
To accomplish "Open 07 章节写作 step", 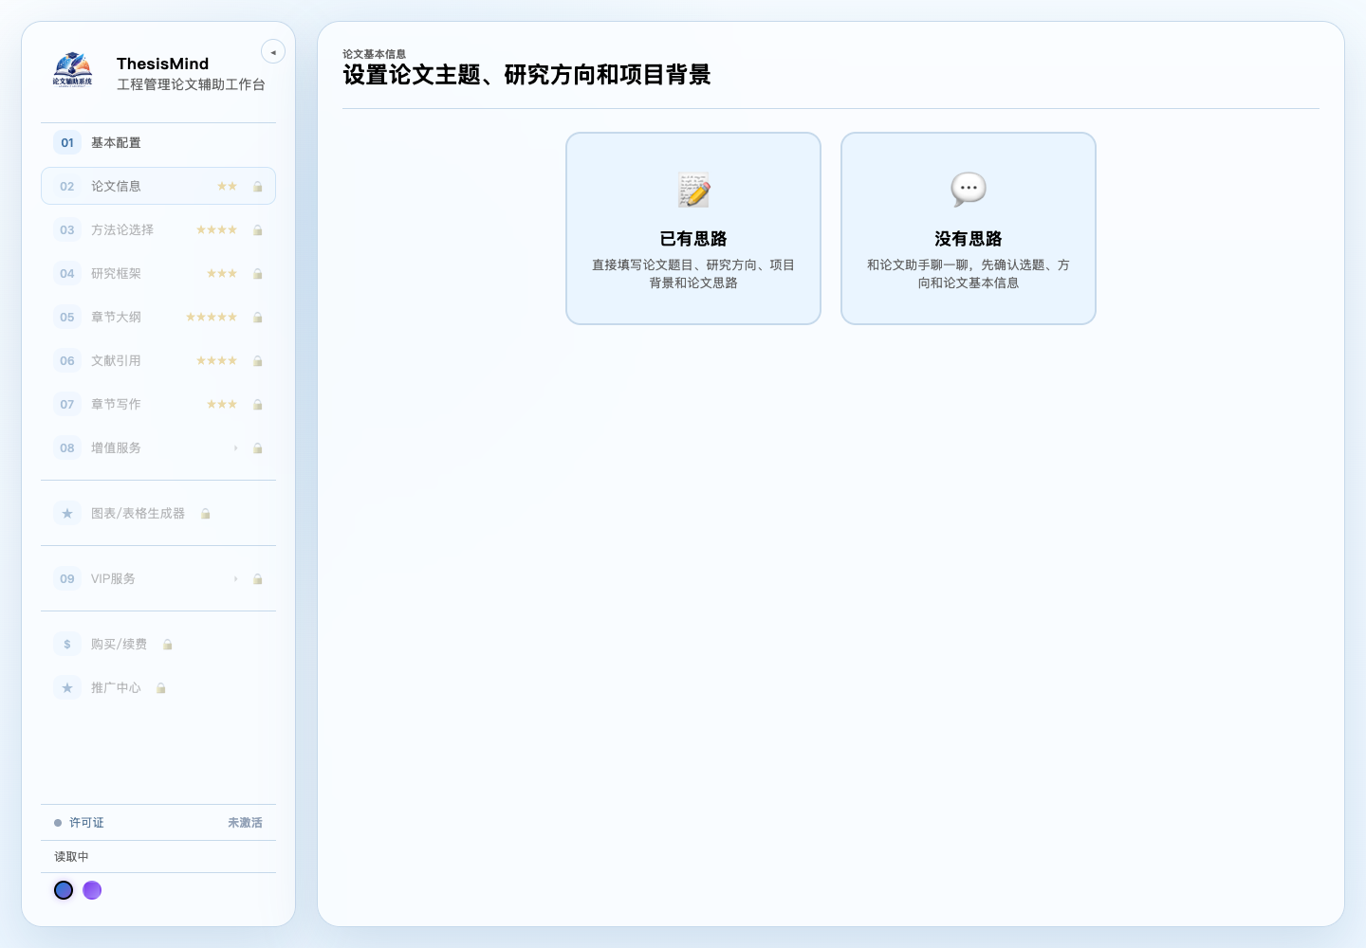I will (158, 404).
